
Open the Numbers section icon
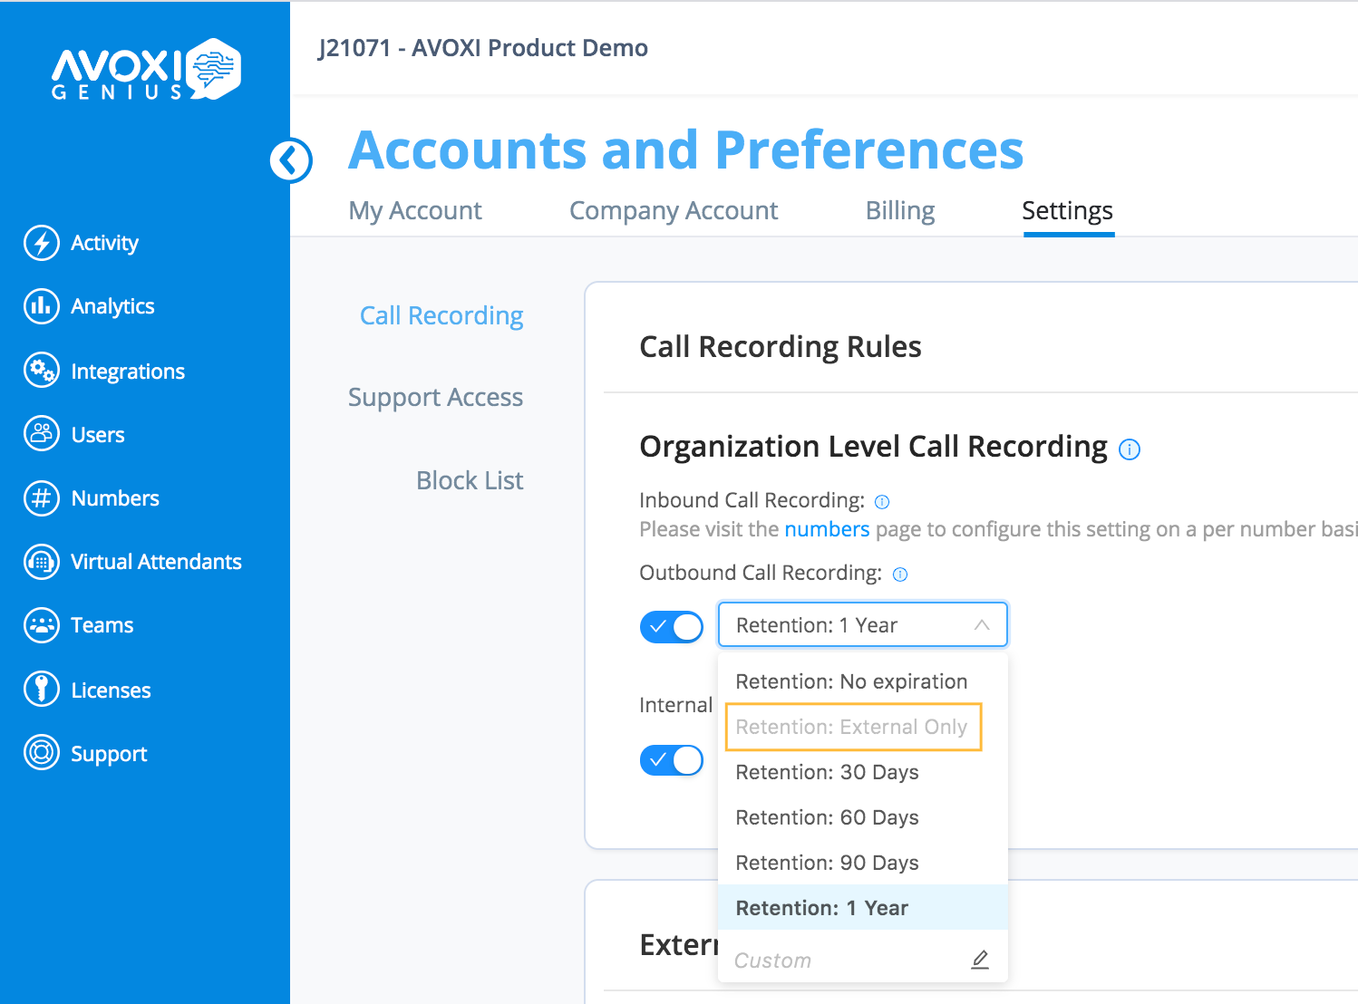coord(41,497)
